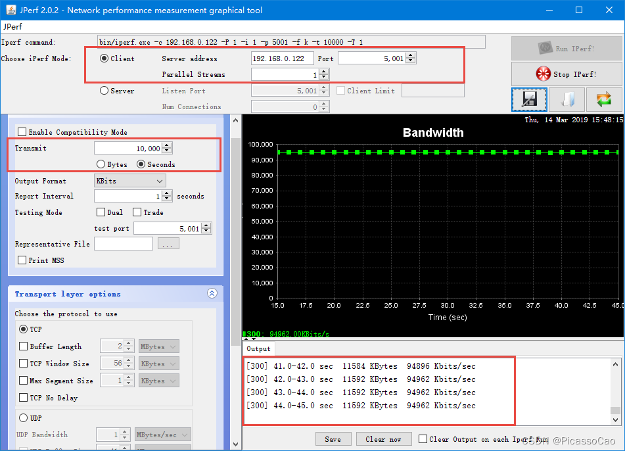Click the Save output button
Image resolution: width=625 pixels, height=451 pixels.
(x=333, y=439)
